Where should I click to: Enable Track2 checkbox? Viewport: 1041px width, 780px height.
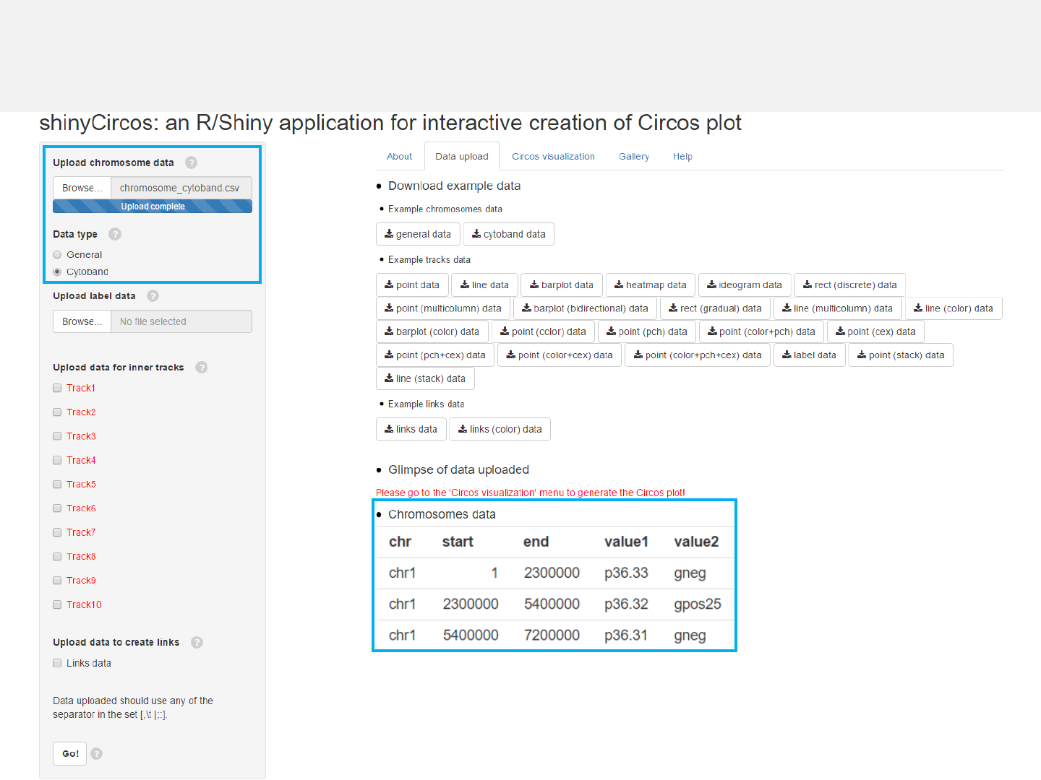(57, 412)
